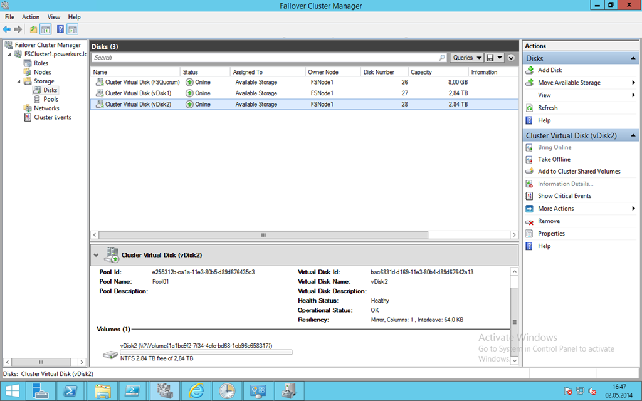Click the Add Disk action

click(549, 70)
